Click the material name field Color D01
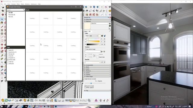 tap(100, 23)
